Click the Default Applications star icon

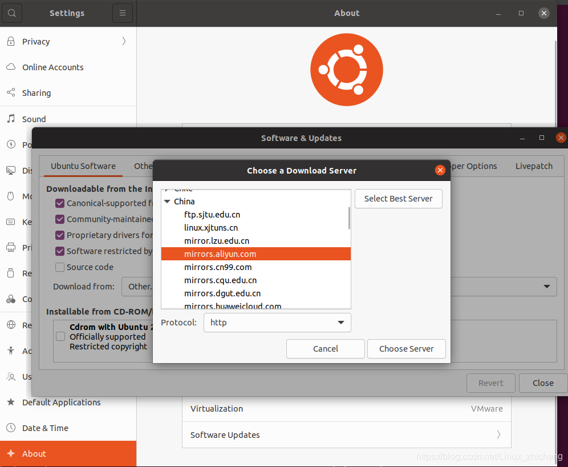pos(11,402)
